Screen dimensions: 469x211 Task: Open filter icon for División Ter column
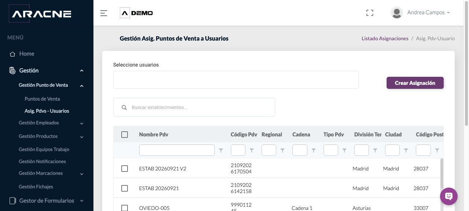click(375, 150)
